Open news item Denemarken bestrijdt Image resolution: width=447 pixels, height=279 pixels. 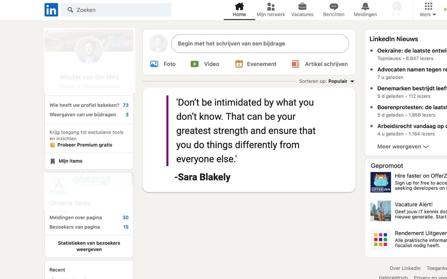click(x=412, y=88)
